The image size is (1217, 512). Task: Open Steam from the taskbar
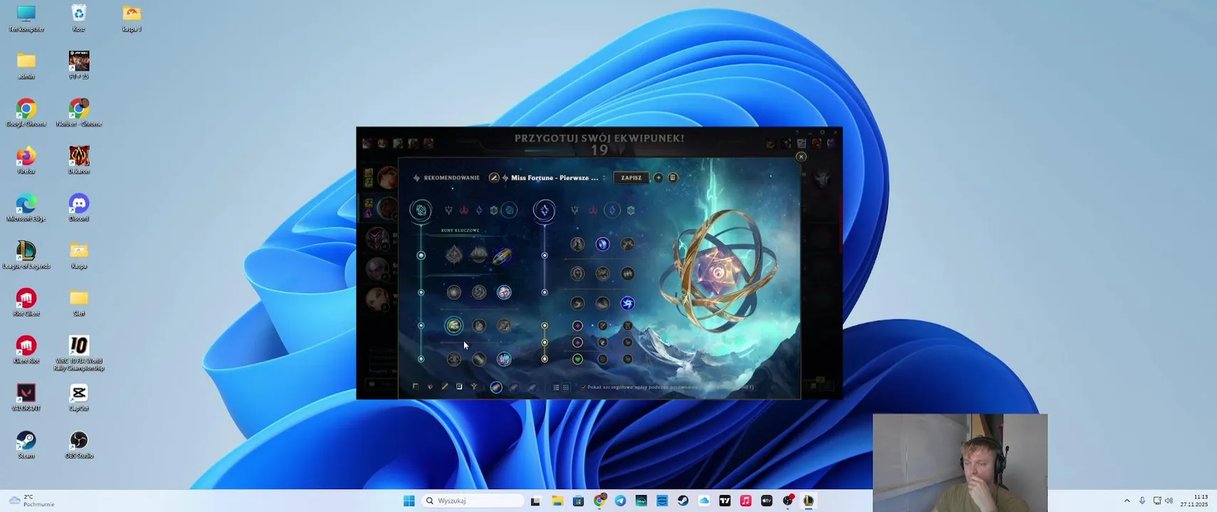click(x=683, y=501)
